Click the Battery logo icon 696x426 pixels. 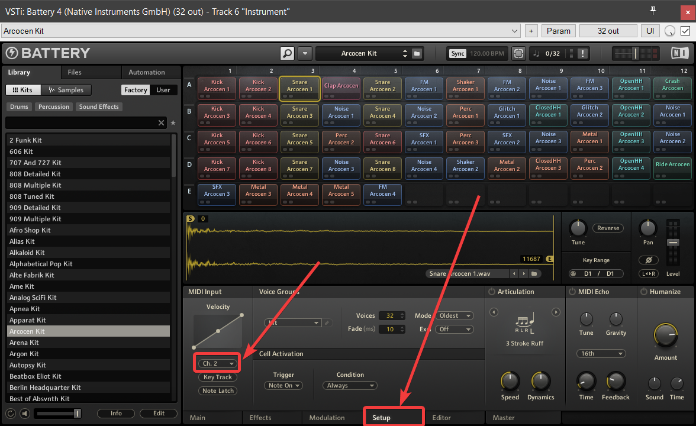12,53
